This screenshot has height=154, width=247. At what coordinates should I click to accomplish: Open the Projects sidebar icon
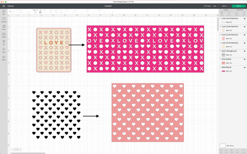(x=4, y=27)
